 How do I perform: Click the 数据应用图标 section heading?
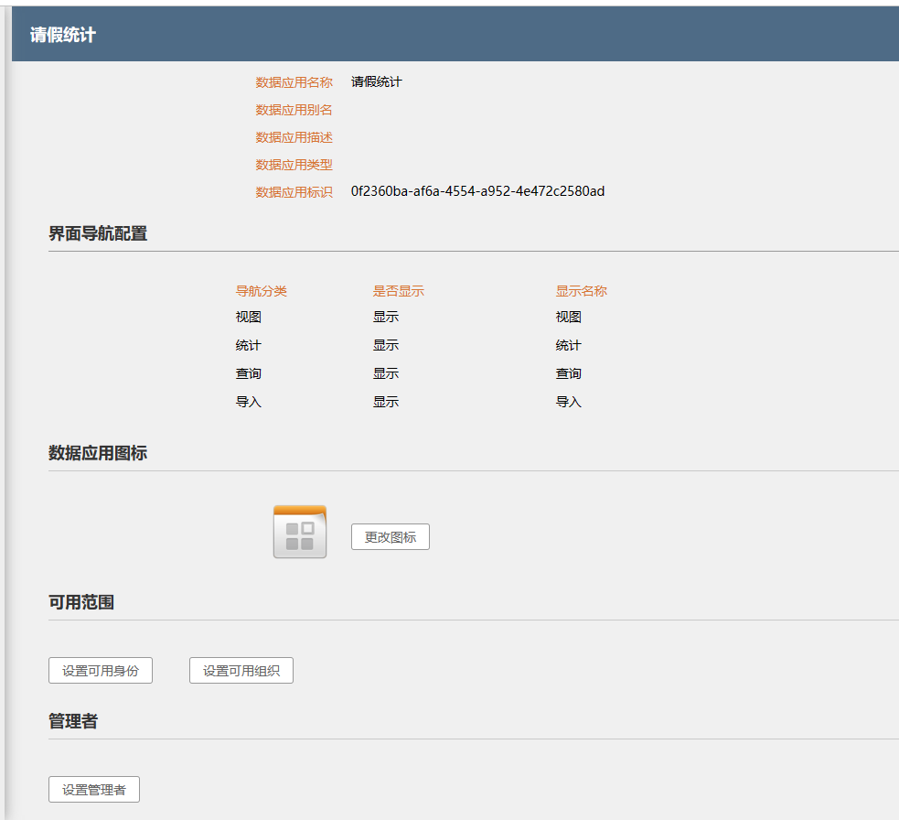[98, 453]
